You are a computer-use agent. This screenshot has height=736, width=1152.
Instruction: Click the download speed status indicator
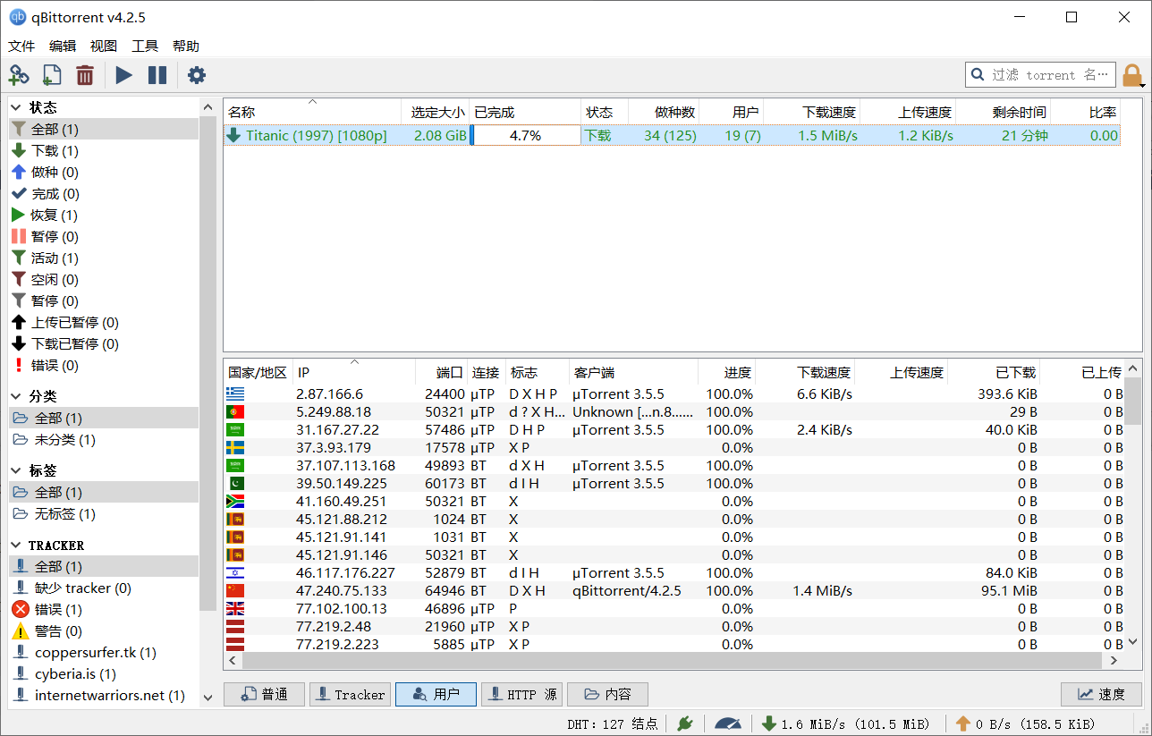[845, 723]
